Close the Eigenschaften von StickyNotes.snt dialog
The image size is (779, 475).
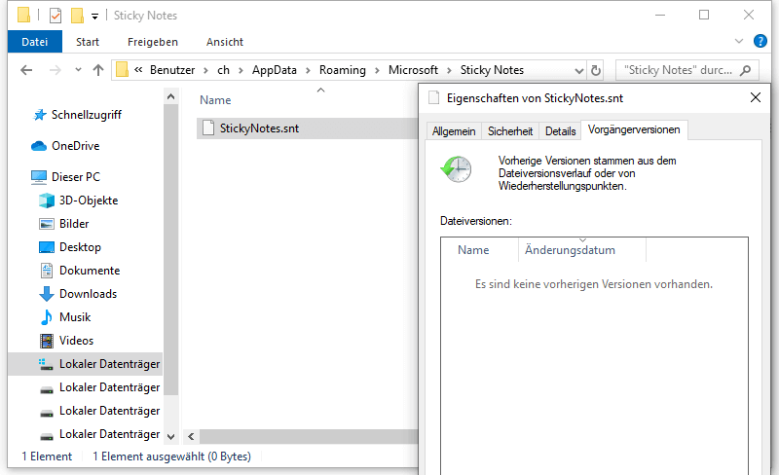coord(756,97)
